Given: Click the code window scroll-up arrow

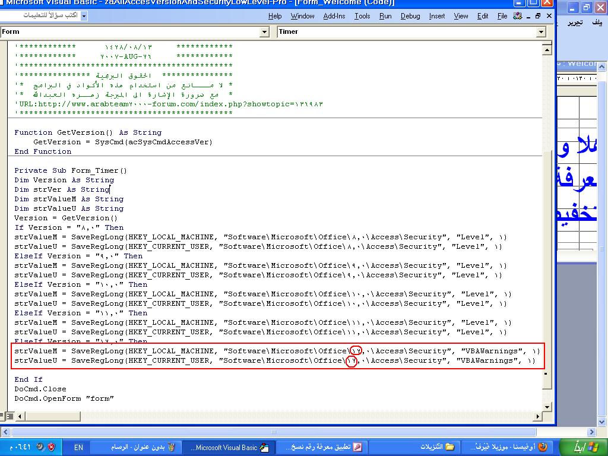Looking at the screenshot, I should pyautogui.click(x=547, y=50).
